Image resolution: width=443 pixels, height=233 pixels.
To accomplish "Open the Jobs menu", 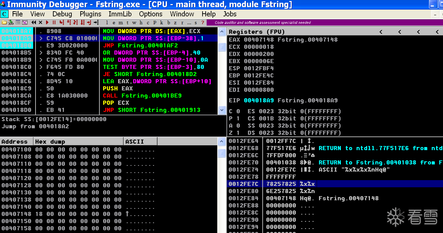I will (x=230, y=14).
